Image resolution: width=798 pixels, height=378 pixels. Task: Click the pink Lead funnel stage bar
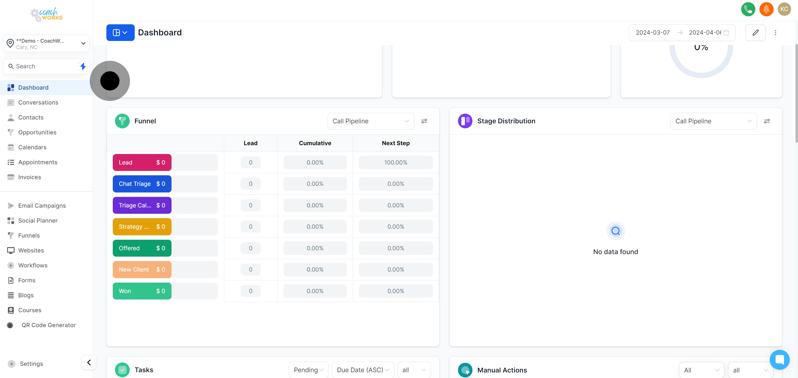coord(142,162)
